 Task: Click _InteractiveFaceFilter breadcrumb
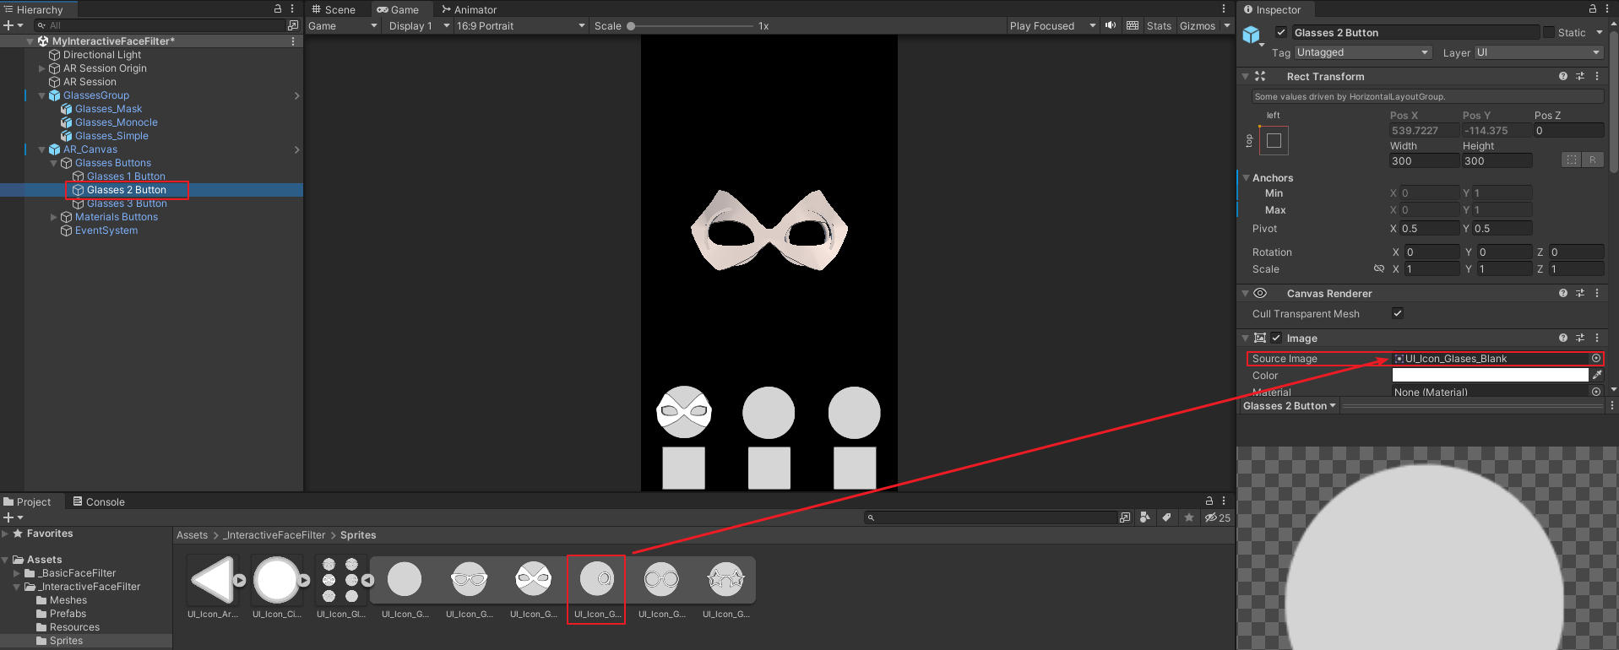[x=274, y=535]
